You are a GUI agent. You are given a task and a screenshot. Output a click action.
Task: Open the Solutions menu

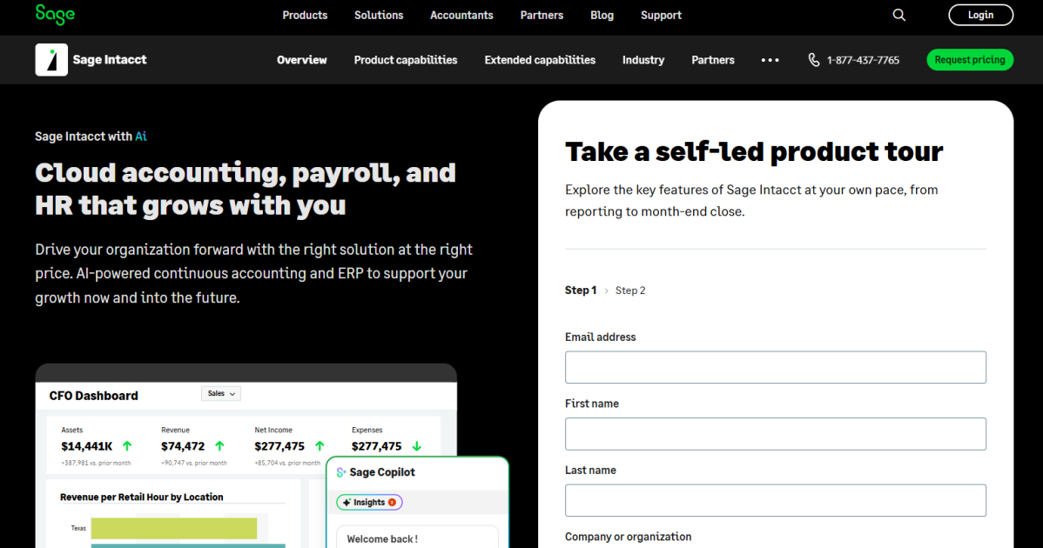[x=379, y=16]
